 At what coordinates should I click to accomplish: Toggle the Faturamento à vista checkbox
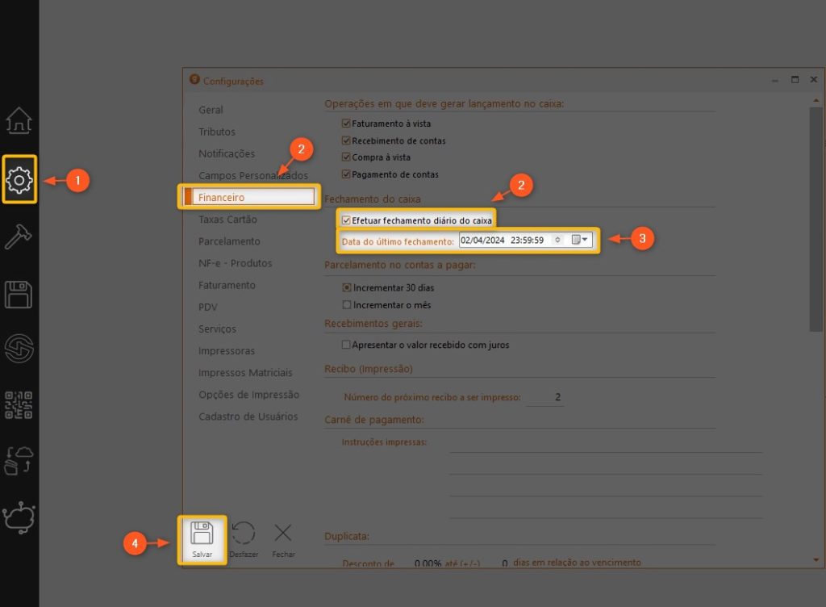click(346, 123)
